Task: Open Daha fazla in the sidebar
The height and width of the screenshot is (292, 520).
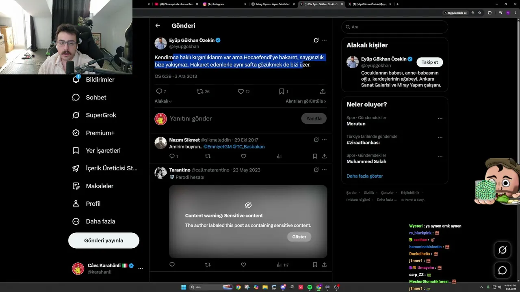Action: pos(94,221)
